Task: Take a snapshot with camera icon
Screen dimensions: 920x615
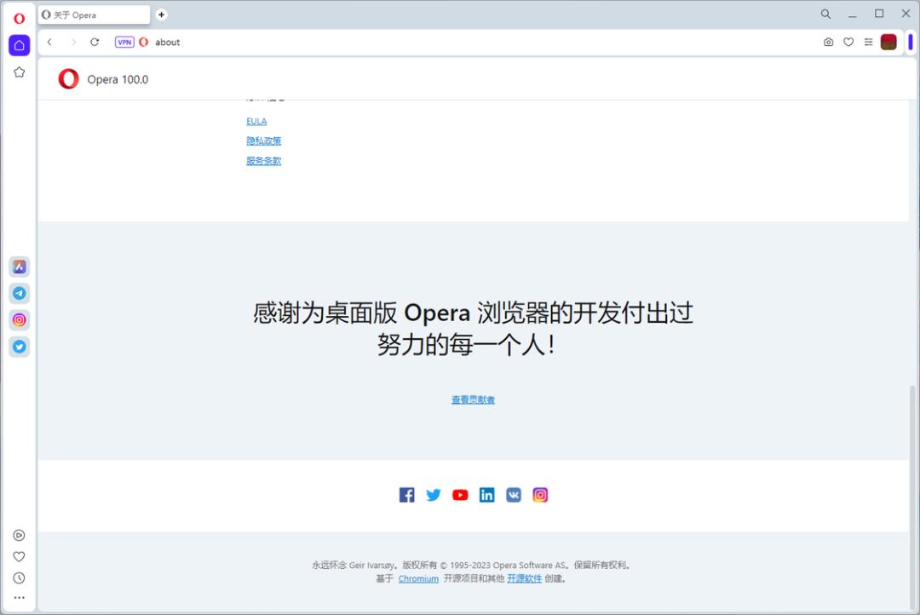Action: pyautogui.click(x=829, y=42)
